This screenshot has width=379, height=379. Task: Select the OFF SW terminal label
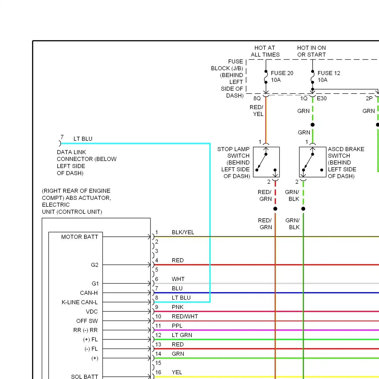[x=87, y=321]
